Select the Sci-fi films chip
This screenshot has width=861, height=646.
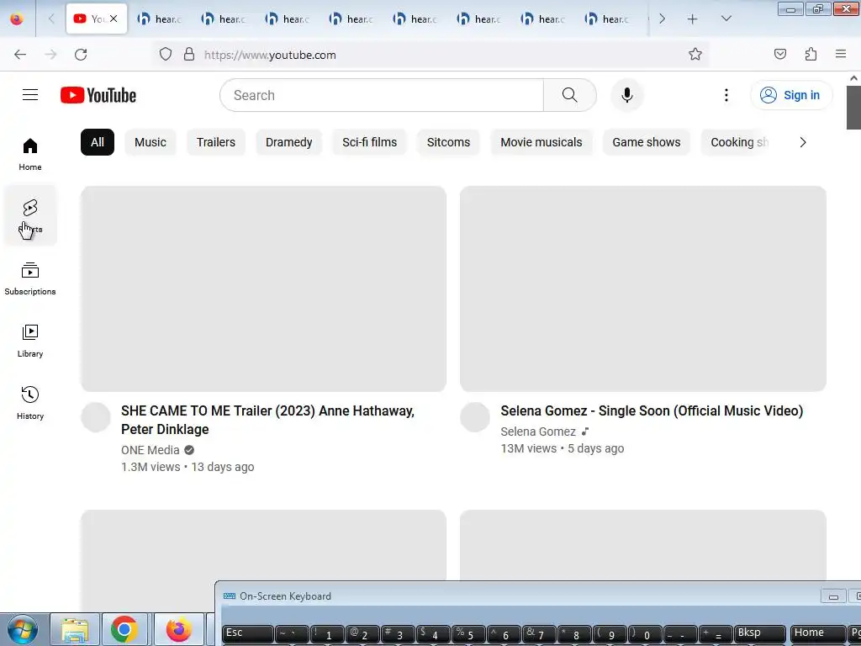point(370,142)
